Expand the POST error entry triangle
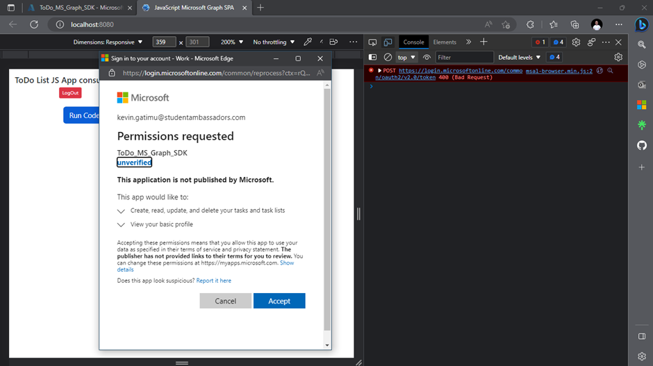 [x=379, y=70]
